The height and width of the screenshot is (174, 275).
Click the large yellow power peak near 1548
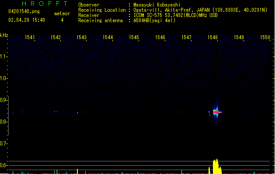217,166
